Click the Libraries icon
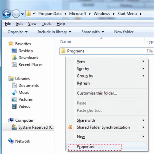154x154 pixels. [11, 79]
